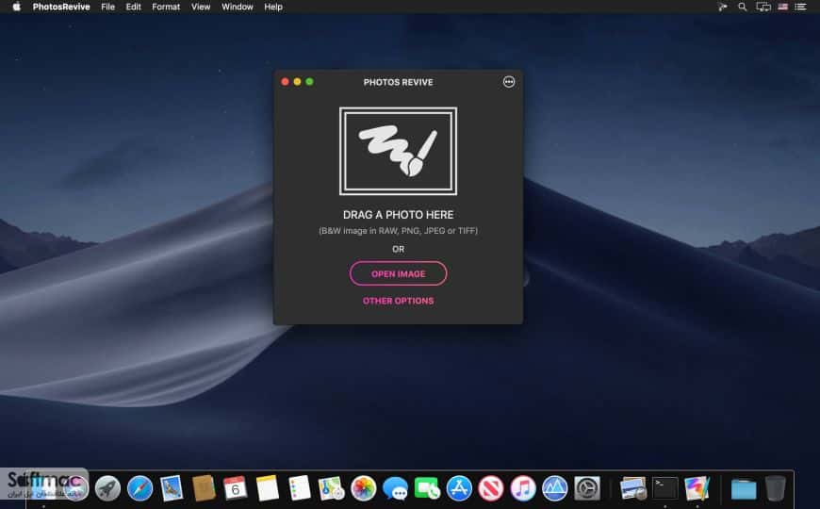Screen dimensions: 820x509
Task: Open Launchpad rocket icon in dock
Action: pyautogui.click(x=107, y=488)
